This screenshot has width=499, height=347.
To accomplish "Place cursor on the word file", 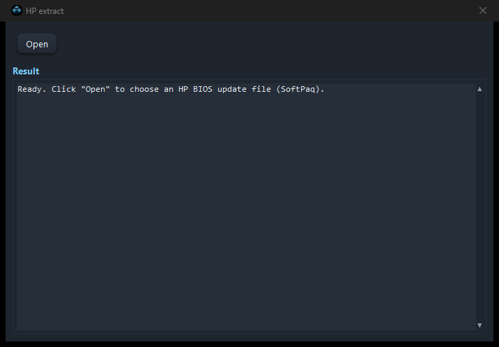I will 261,89.
